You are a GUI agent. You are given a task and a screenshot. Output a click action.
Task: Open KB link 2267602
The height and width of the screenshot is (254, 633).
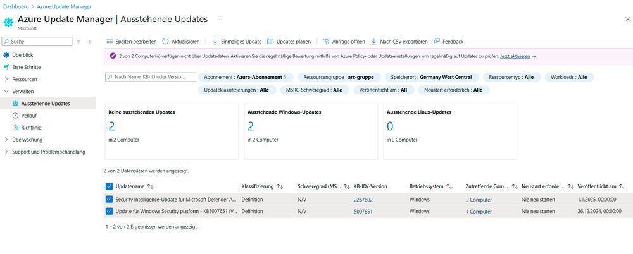(x=363, y=200)
